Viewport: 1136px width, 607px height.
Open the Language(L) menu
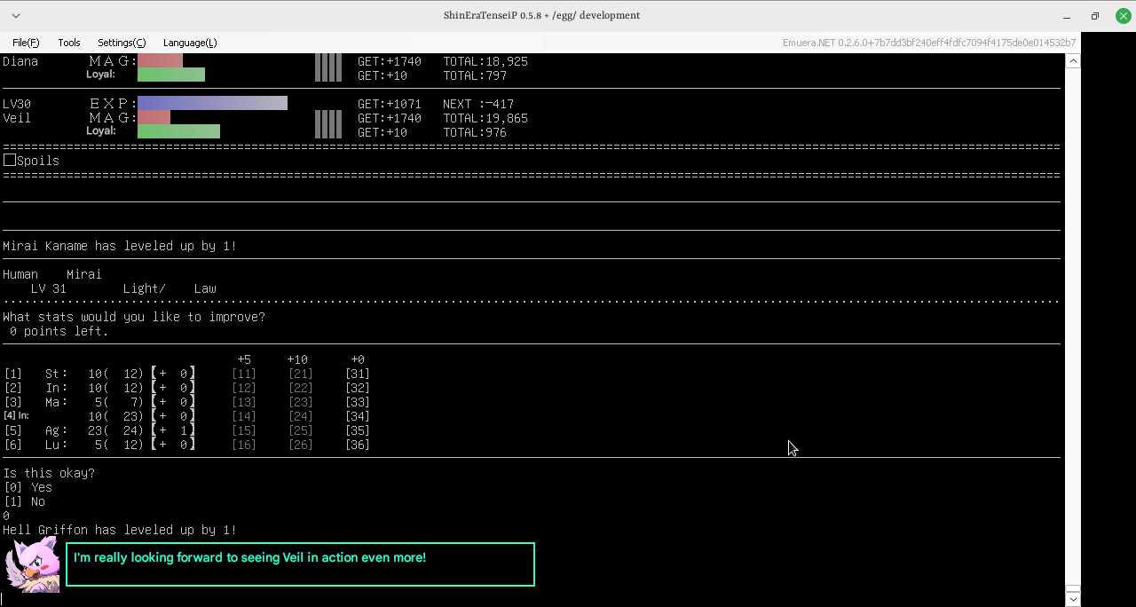(190, 43)
